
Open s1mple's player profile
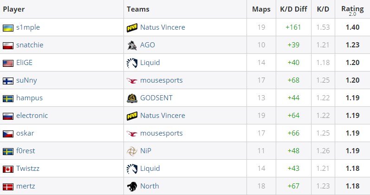pyautogui.click(x=28, y=27)
